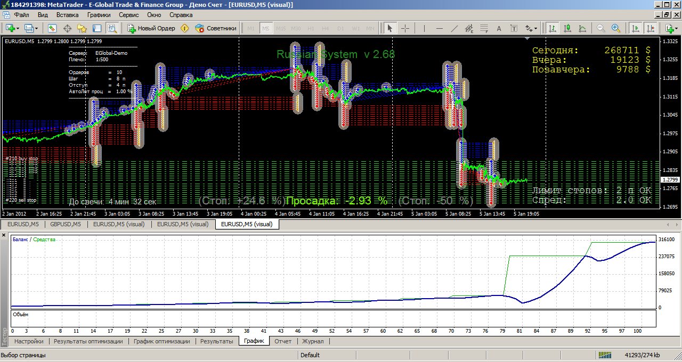
Task: Open the profiles icon
Action: (x=28, y=28)
